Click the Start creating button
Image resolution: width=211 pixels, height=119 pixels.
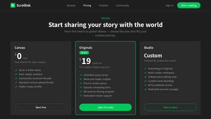pos(189,5)
